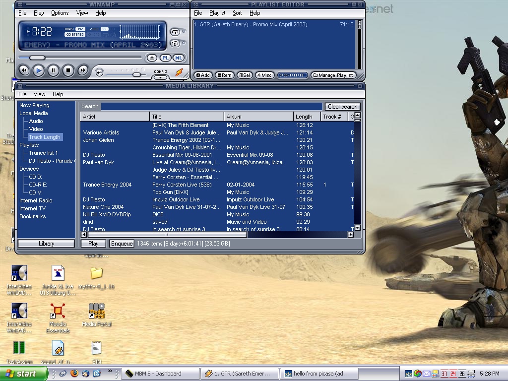The width and height of the screenshot is (508, 381).
Task: Open the Help menu in Media Library
Action: 58,94
